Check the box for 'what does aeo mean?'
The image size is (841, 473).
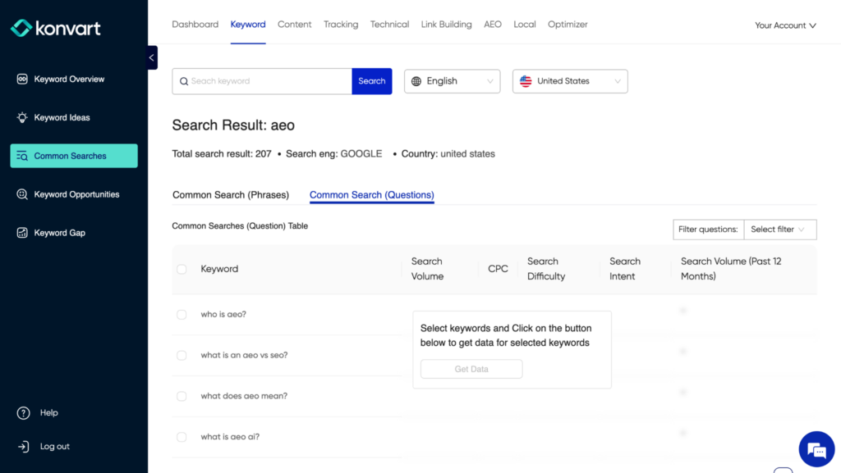pyautogui.click(x=182, y=396)
